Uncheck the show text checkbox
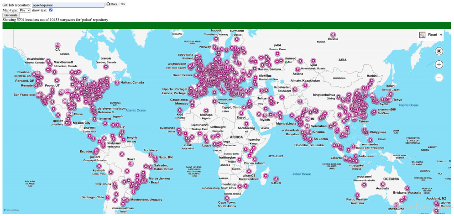The width and height of the screenshot is (454, 216). point(51,10)
